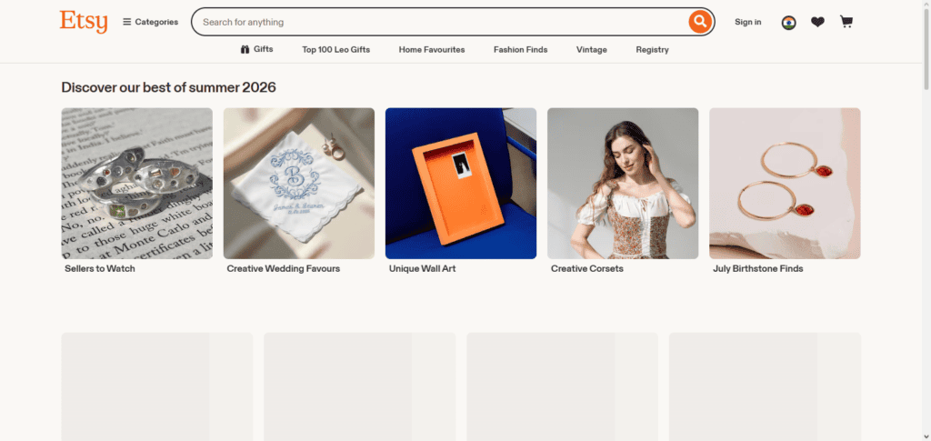This screenshot has height=441, width=931.
Task: Open Sellers to Watch rings thumbnail
Action: coord(137,184)
